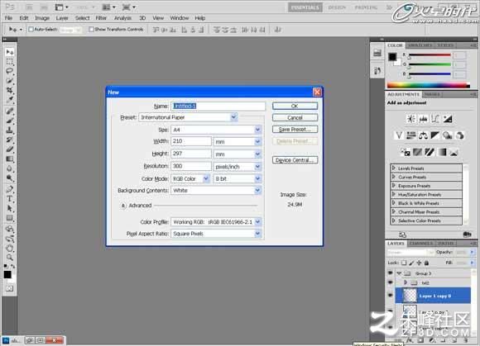The image size is (480, 346).
Task: Enable the Auto-Select checkbox
Action: click(x=31, y=30)
